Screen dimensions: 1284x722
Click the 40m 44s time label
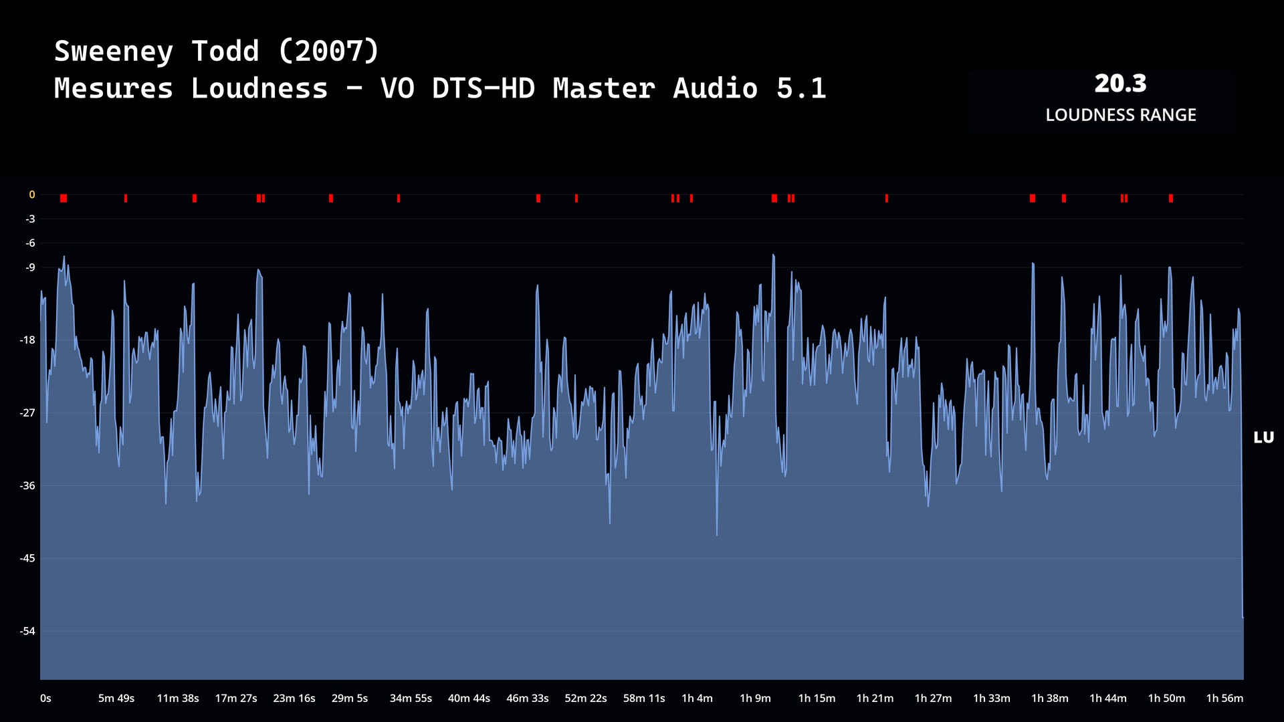click(469, 698)
